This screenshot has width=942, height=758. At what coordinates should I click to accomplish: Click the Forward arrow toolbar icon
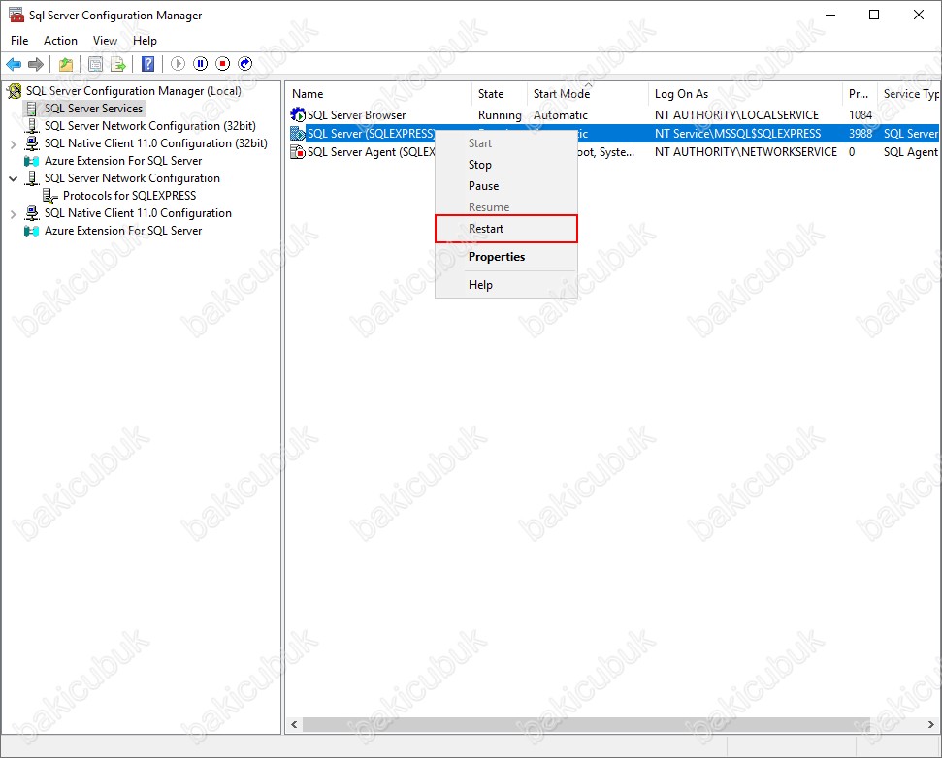[36, 64]
